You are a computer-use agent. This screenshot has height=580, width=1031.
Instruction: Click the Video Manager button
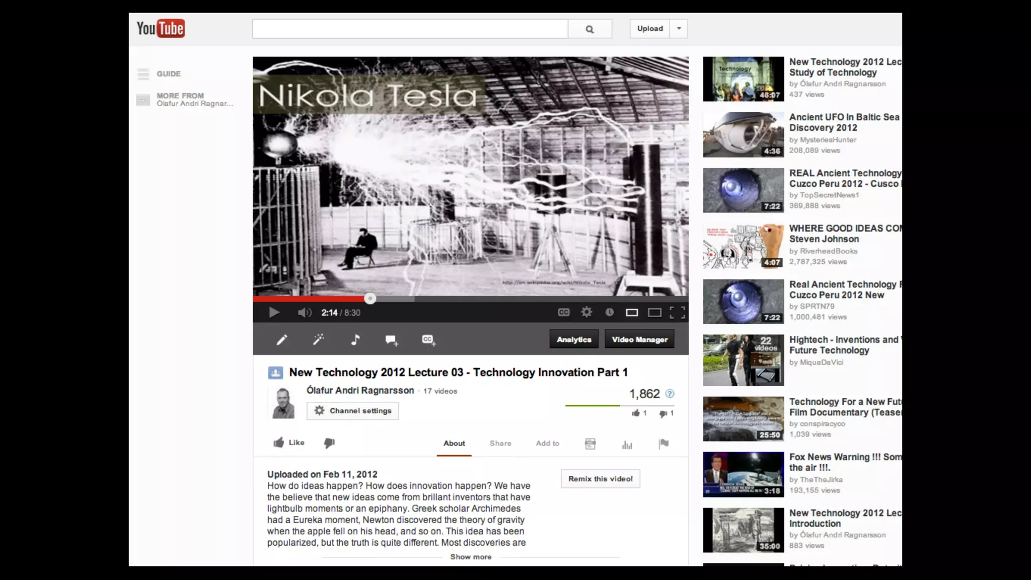(639, 340)
